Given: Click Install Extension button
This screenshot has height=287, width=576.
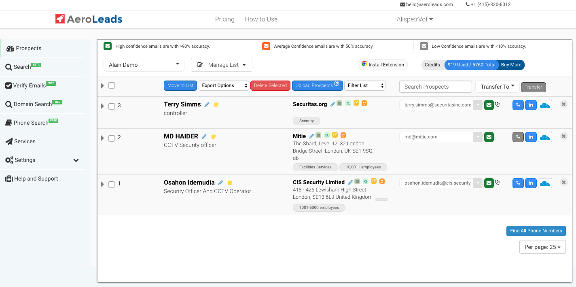Looking at the screenshot, I should click(x=383, y=65).
